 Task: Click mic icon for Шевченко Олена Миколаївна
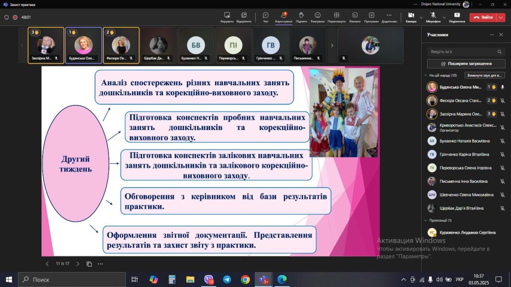(503, 195)
